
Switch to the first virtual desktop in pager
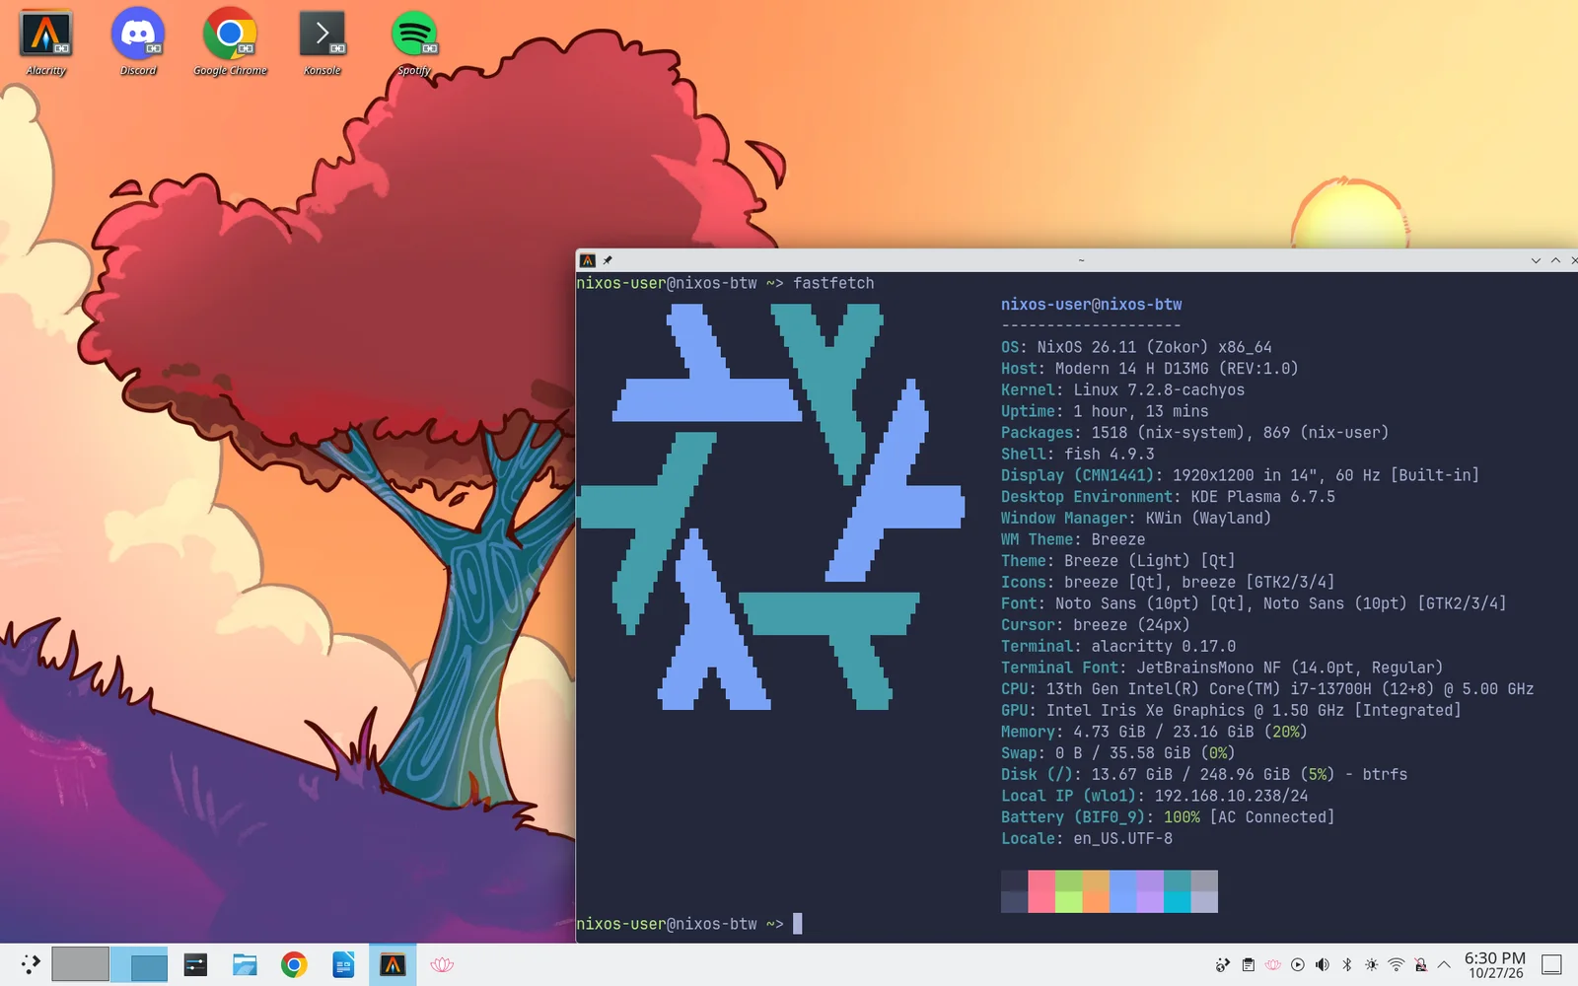(x=80, y=964)
